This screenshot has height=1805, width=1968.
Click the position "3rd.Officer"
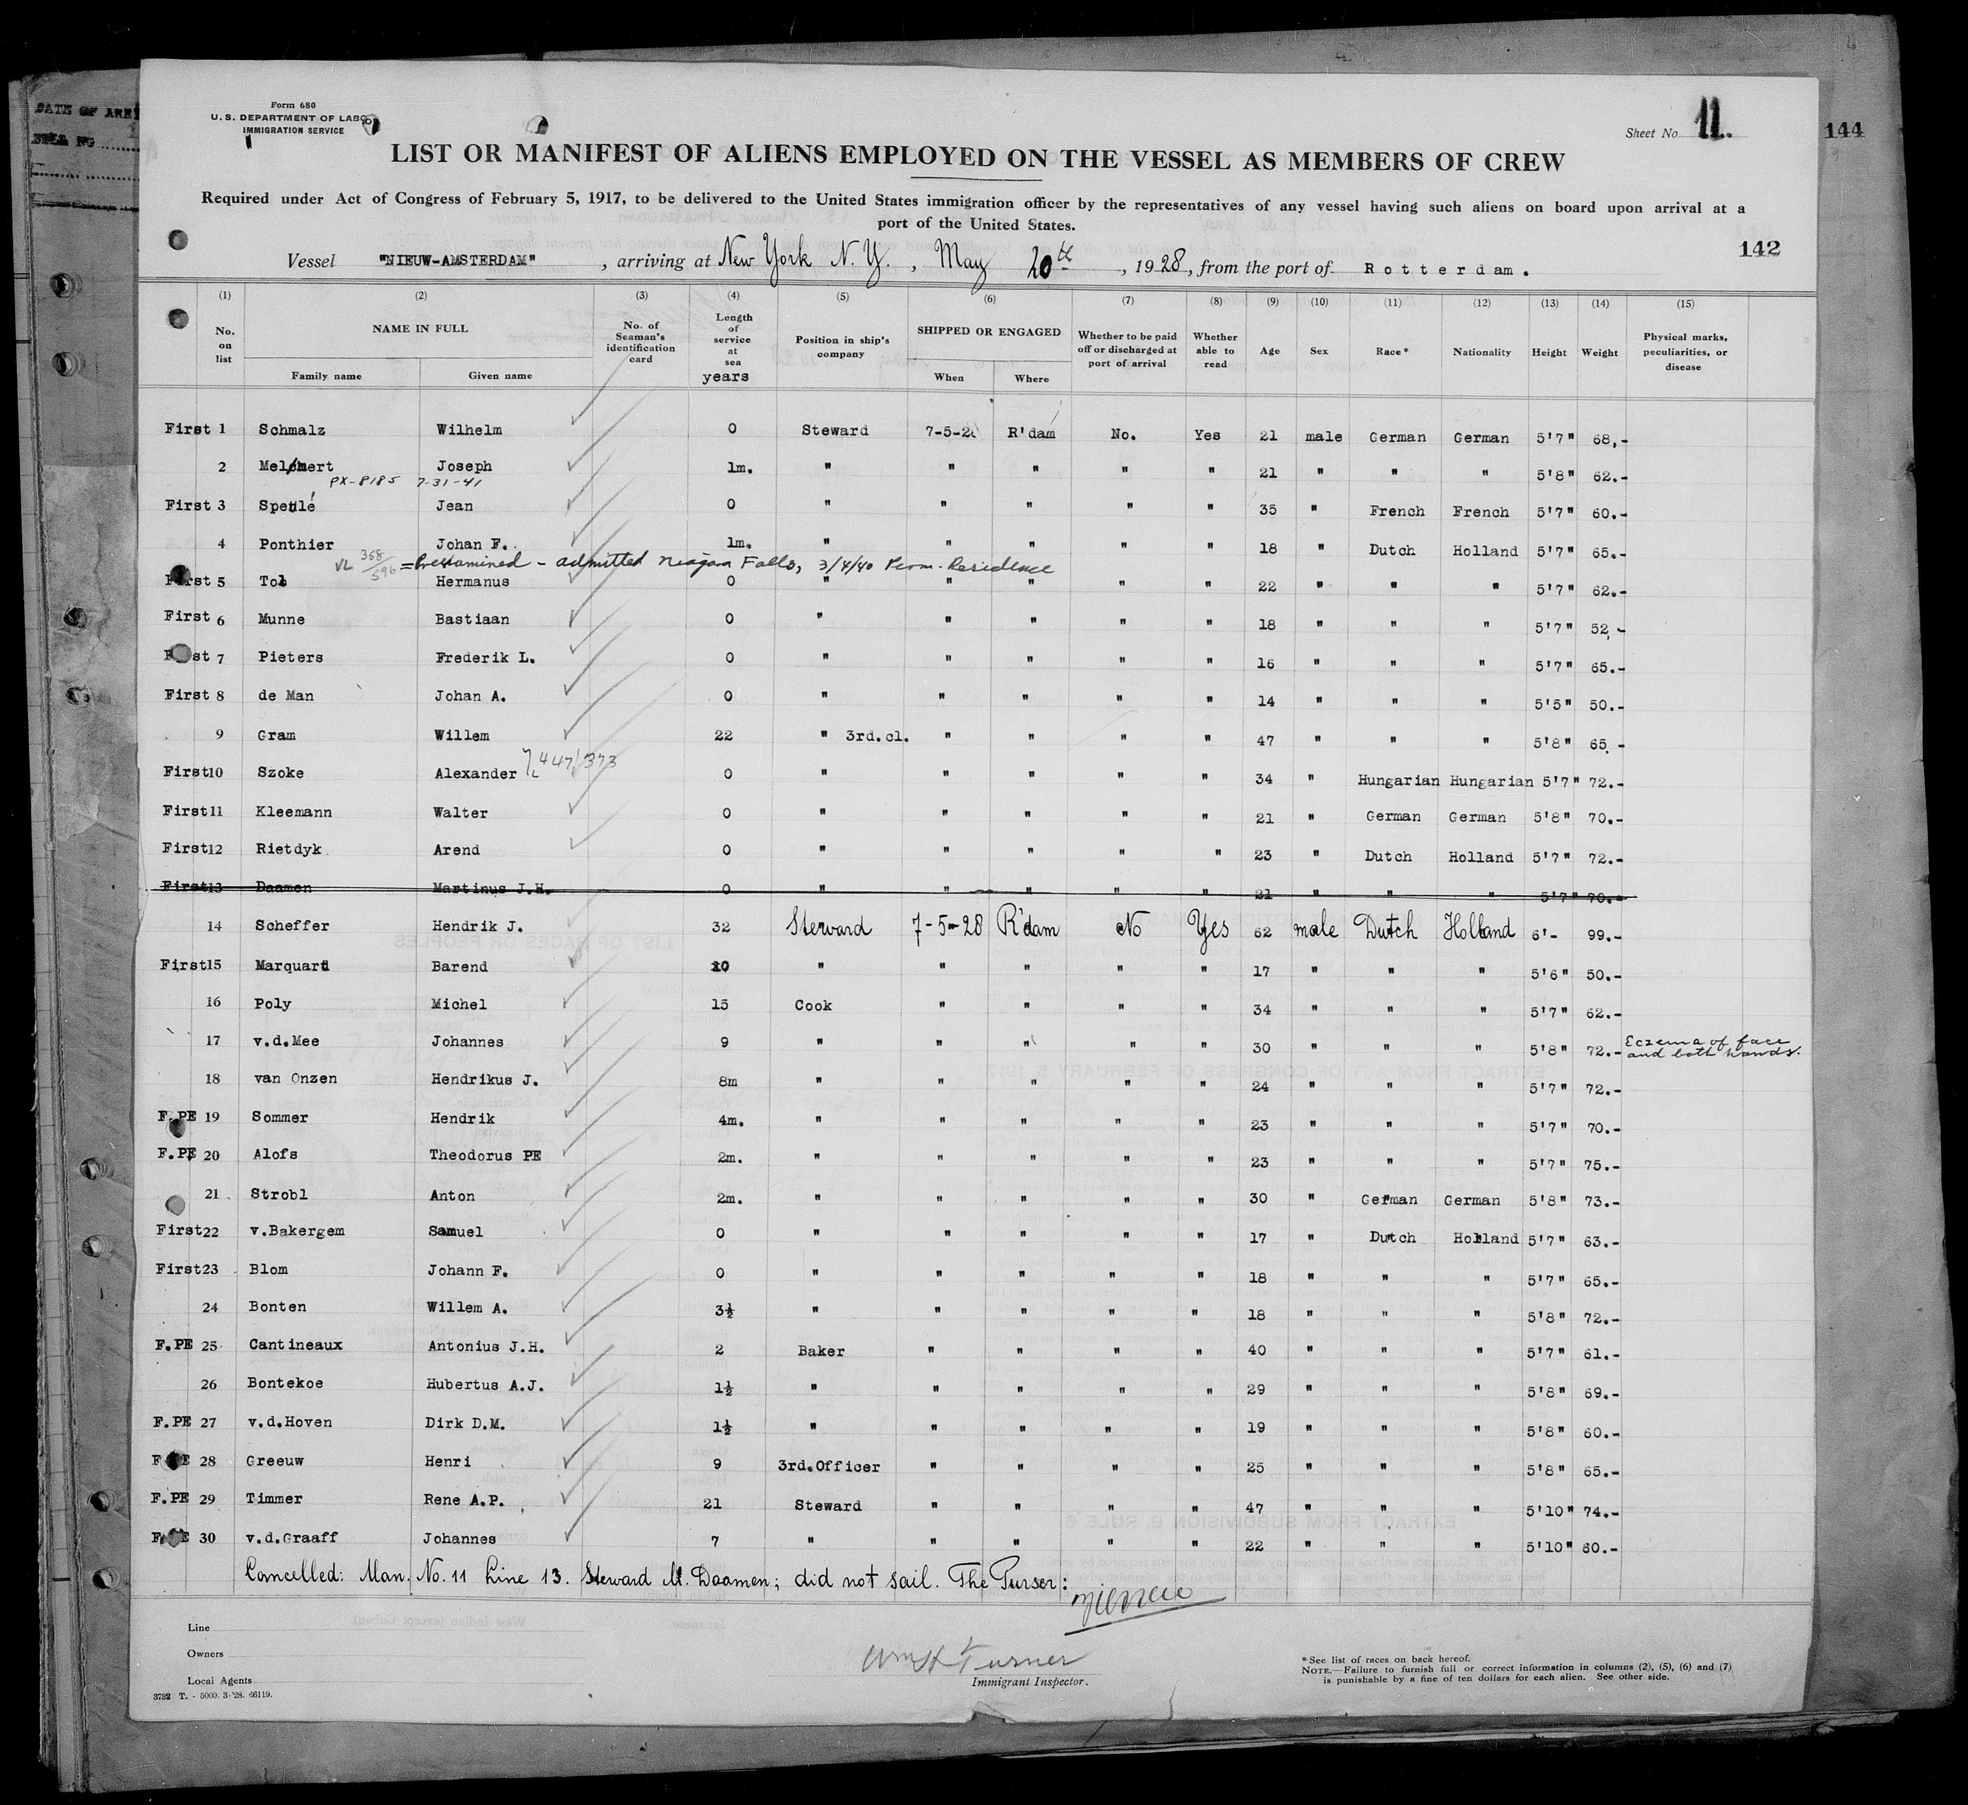829,1466
